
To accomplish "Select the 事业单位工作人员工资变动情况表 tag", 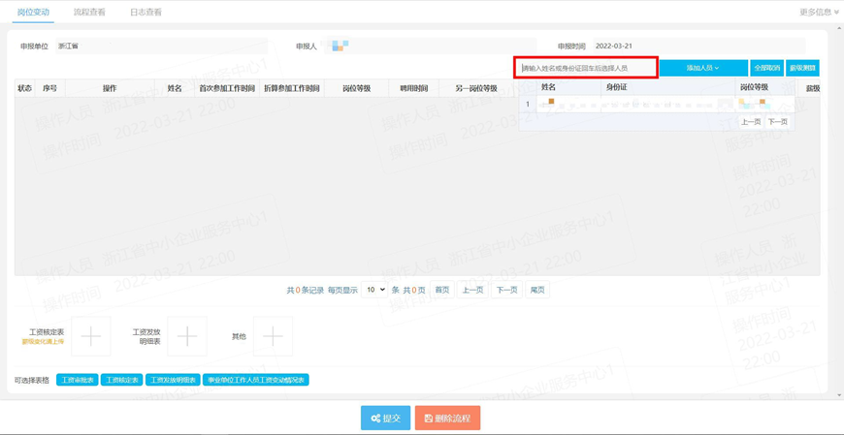I will pos(256,380).
